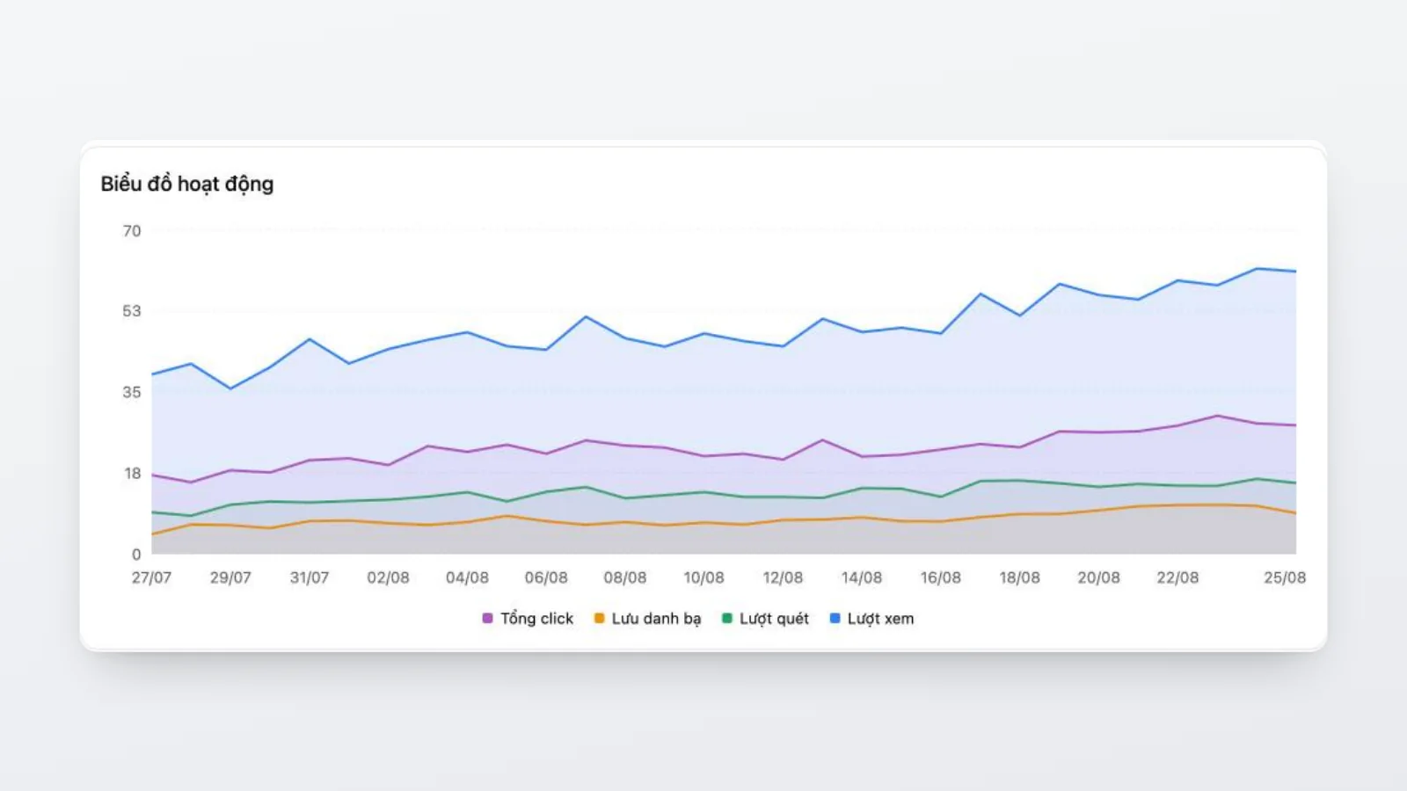This screenshot has width=1407, height=791.
Task: Click the 53 y-axis value
Action: point(132,311)
